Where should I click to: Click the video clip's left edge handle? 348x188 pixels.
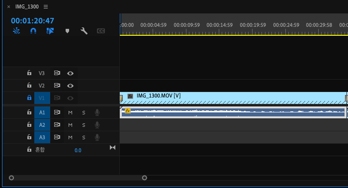click(121, 98)
